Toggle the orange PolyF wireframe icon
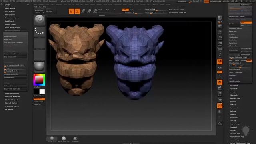The image size is (256, 144). [x=220, y=106]
